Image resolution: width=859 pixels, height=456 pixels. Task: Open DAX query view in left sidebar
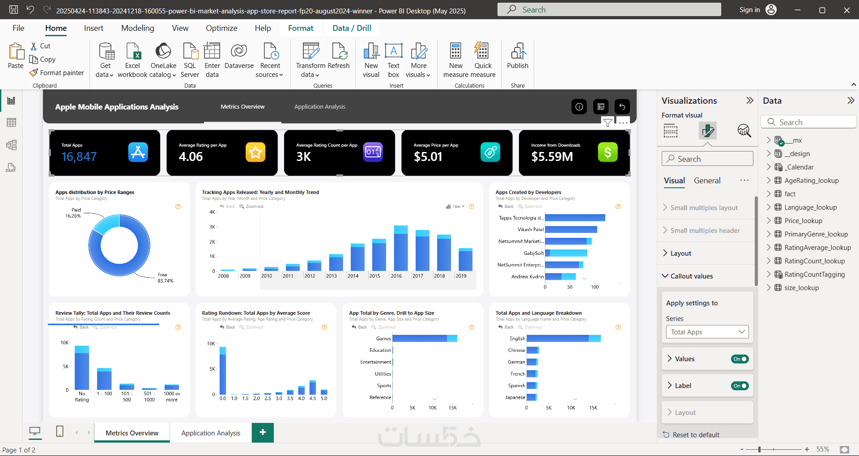tap(11, 167)
